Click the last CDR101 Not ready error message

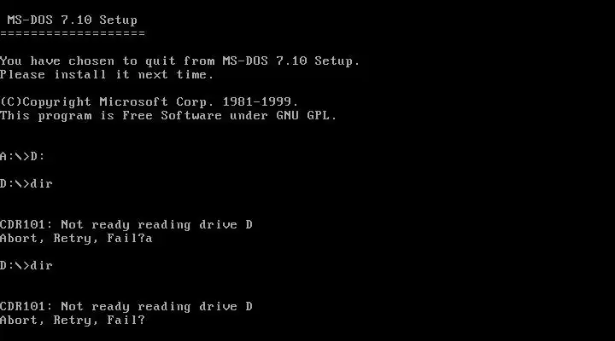point(126,307)
